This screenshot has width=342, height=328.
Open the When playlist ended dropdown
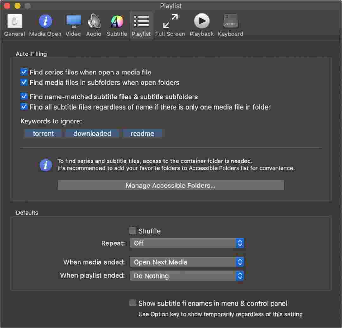coord(187,276)
